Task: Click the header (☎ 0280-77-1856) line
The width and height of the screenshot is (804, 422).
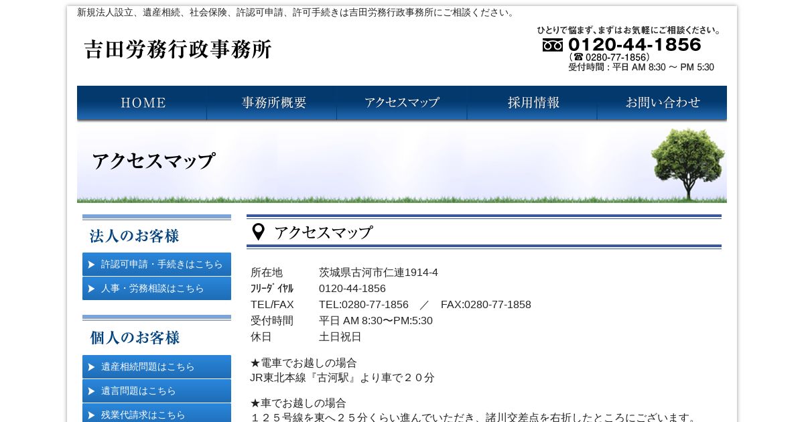Action: 609,58
